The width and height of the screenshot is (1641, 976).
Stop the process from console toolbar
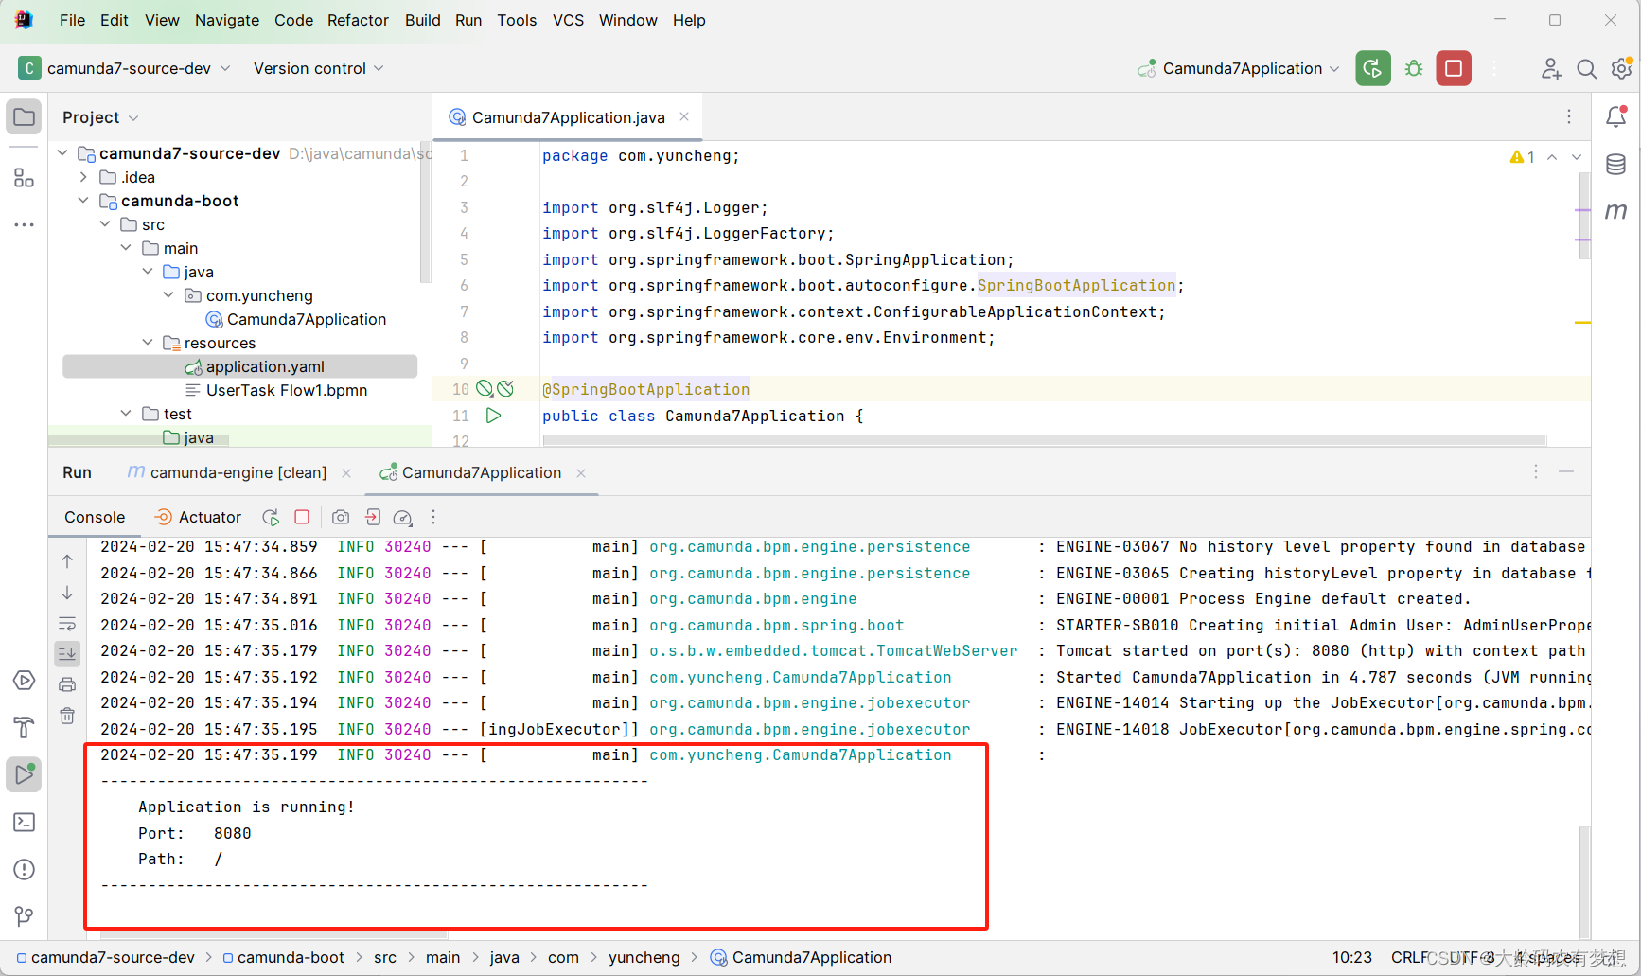pyautogui.click(x=302, y=517)
